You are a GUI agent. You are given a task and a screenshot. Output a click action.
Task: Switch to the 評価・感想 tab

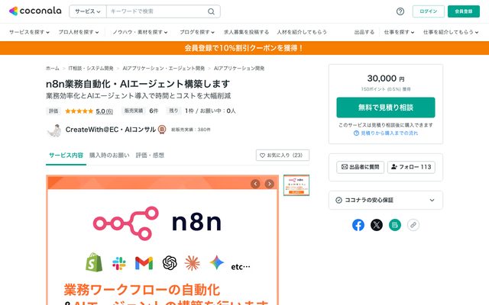(x=150, y=156)
